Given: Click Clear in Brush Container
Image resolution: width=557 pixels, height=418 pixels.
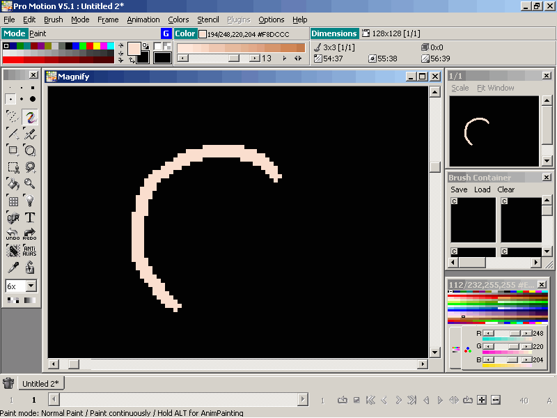Looking at the screenshot, I should point(505,189).
